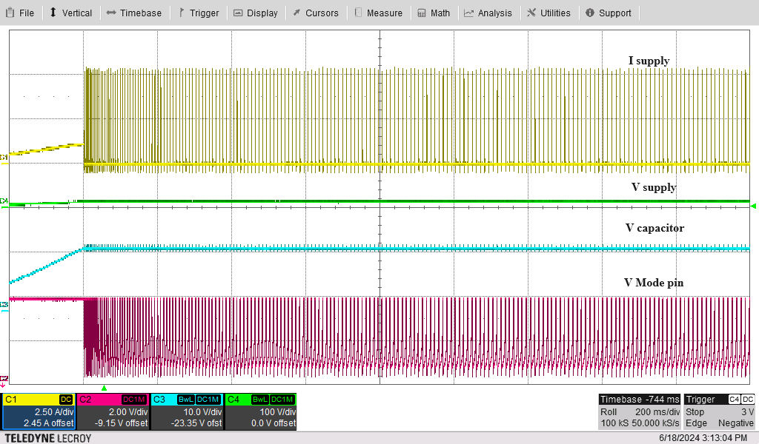Image resolution: width=759 pixels, height=444 pixels.
Task: Open the green C4 channel descriptor box
Action: (260, 411)
